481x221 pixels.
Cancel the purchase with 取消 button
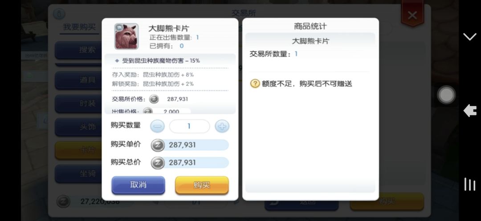coord(139,185)
